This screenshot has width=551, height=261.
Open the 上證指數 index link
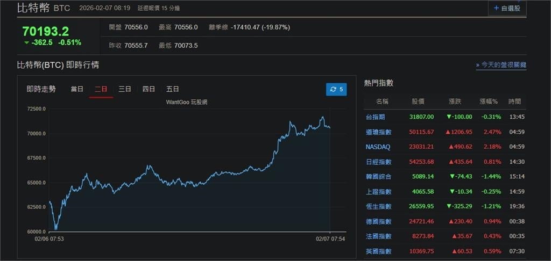pos(378,192)
